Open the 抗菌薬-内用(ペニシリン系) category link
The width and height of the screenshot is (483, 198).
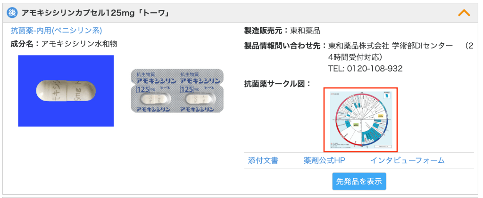pyautogui.click(x=57, y=31)
